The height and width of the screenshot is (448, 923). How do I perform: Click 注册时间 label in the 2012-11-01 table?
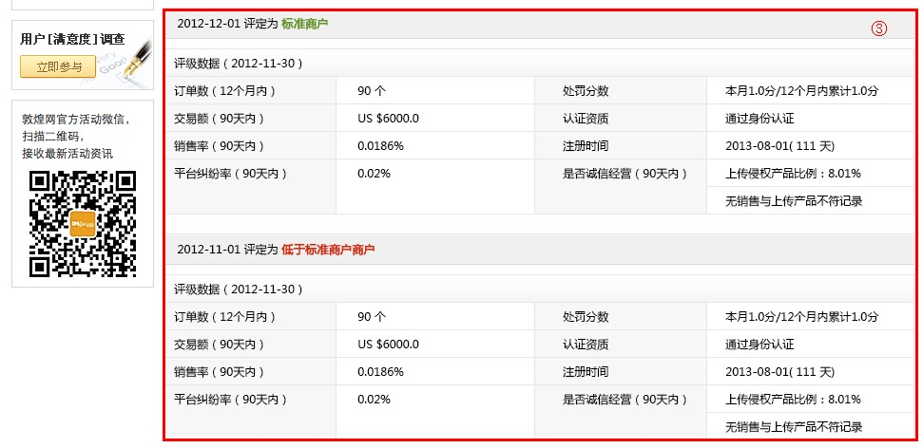tap(586, 371)
